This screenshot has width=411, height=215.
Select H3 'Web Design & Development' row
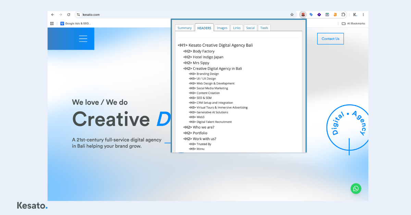tap(212, 84)
